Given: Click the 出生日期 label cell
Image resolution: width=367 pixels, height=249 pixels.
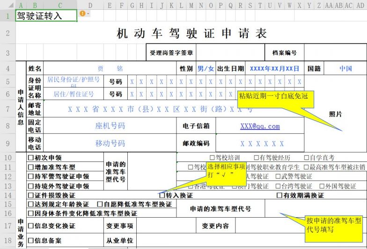Looking at the screenshot, I should click(230, 68).
